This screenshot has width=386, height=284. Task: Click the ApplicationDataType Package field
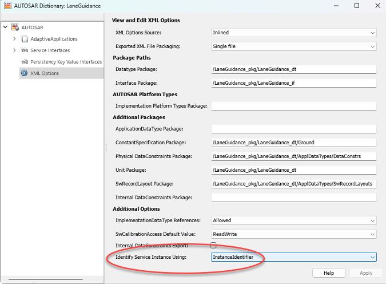pos(294,129)
